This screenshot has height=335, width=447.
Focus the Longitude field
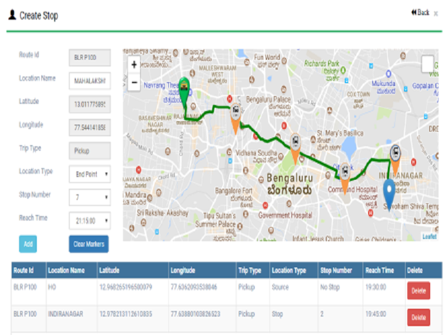click(90, 128)
